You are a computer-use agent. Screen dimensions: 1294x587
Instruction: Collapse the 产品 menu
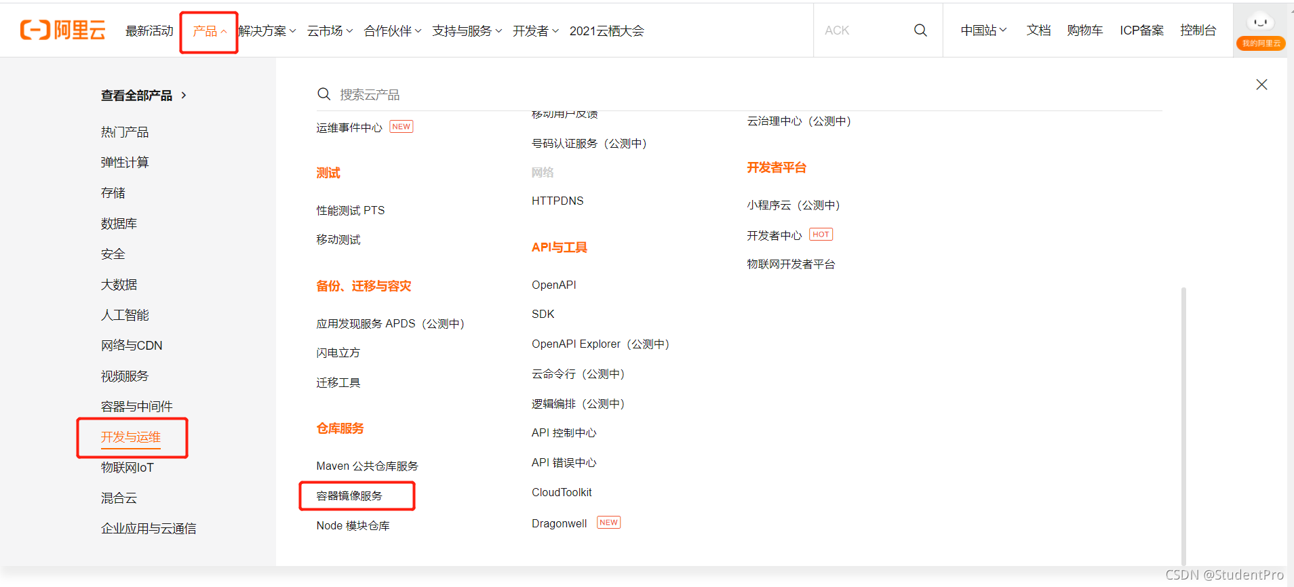(x=209, y=31)
